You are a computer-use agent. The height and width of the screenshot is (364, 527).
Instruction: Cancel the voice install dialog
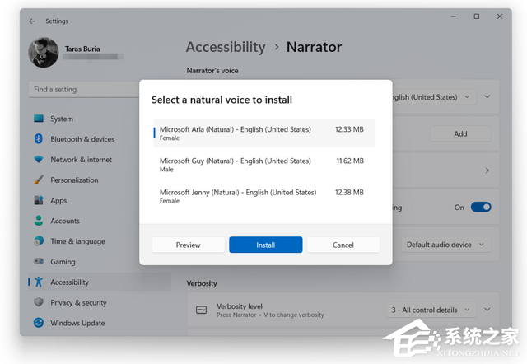tap(343, 245)
